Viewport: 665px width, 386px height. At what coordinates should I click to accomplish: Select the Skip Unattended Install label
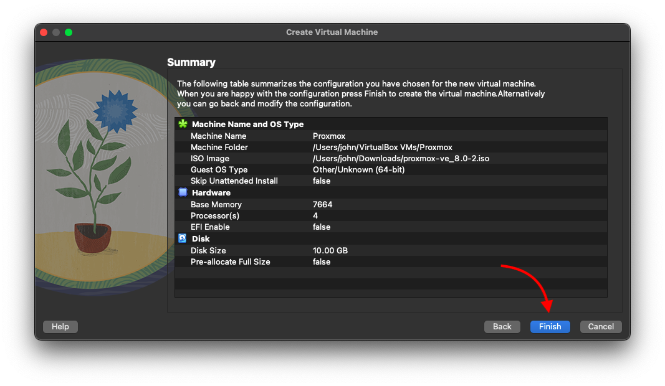[234, 181]
